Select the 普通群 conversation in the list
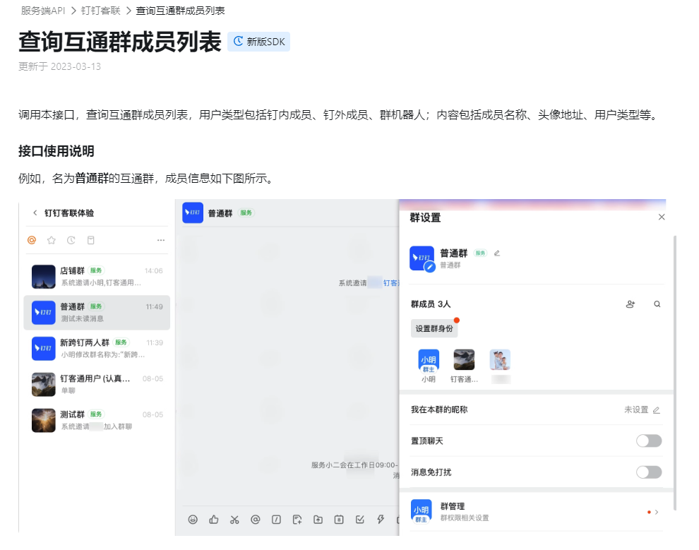 (97, 313)
